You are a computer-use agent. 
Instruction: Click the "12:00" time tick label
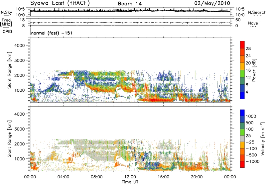point(130,177)
